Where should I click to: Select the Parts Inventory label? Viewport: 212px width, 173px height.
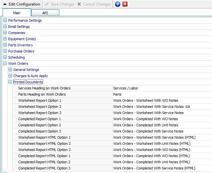(20, 45)
